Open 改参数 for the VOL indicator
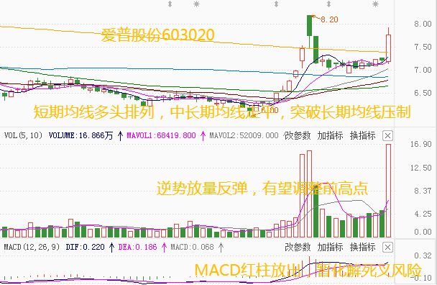The width and height of the screenshot is (437, 285). point(298,135)
